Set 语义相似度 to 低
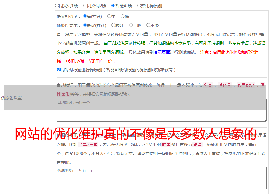Viewport: 270px width, 195px height. point(122,16)
